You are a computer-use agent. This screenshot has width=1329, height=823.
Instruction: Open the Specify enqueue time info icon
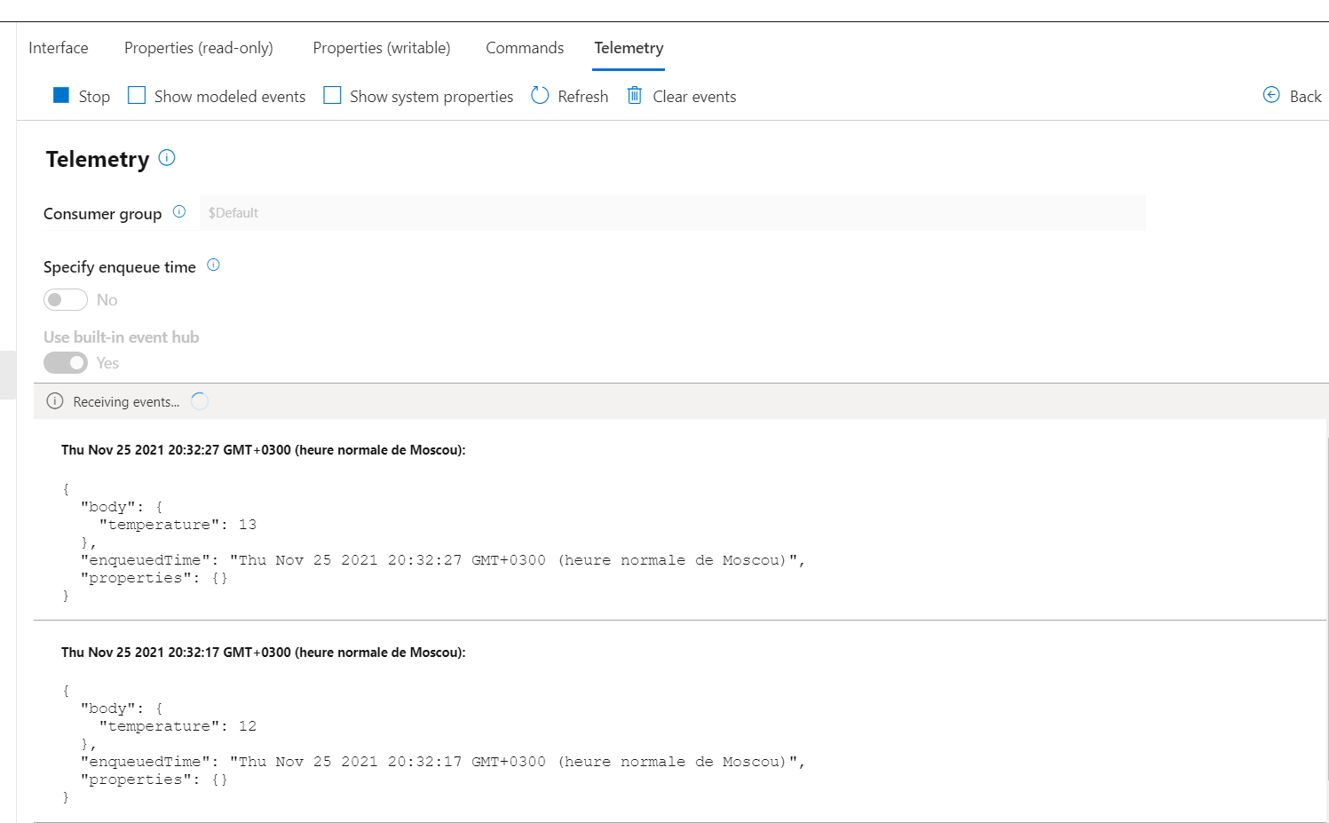coord(213,265)
